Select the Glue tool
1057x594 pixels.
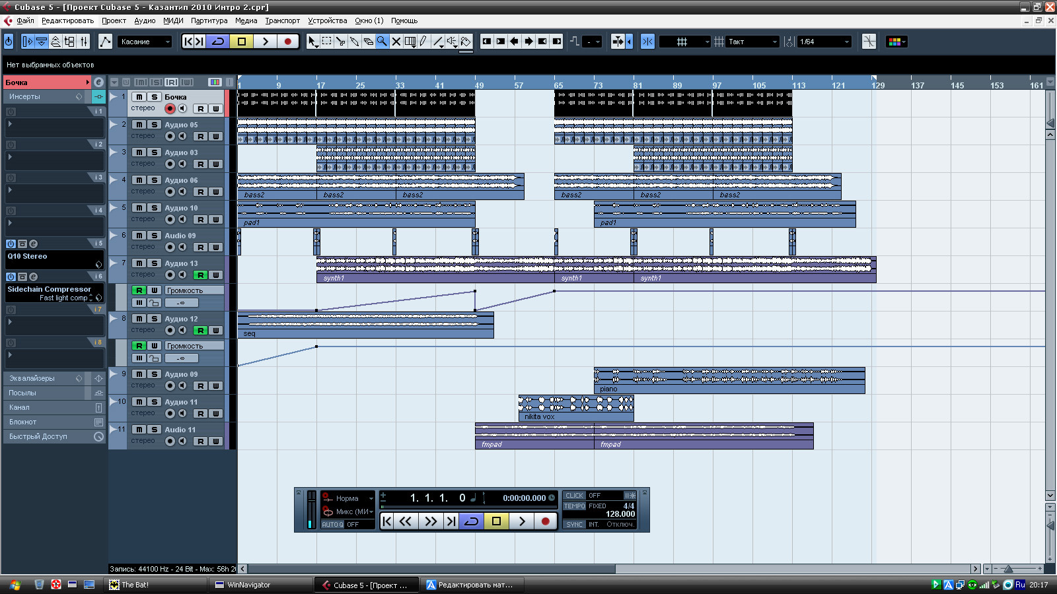[354, 42]
